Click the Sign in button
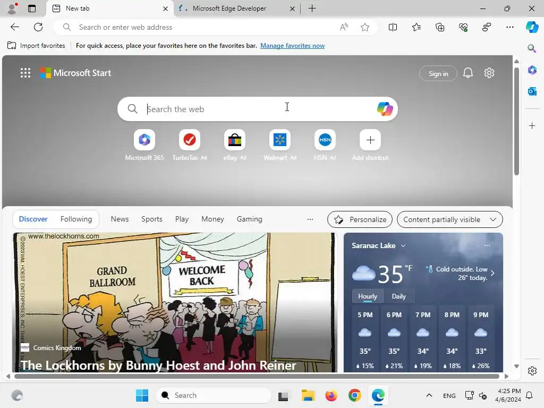 click(x=438, y=73)
